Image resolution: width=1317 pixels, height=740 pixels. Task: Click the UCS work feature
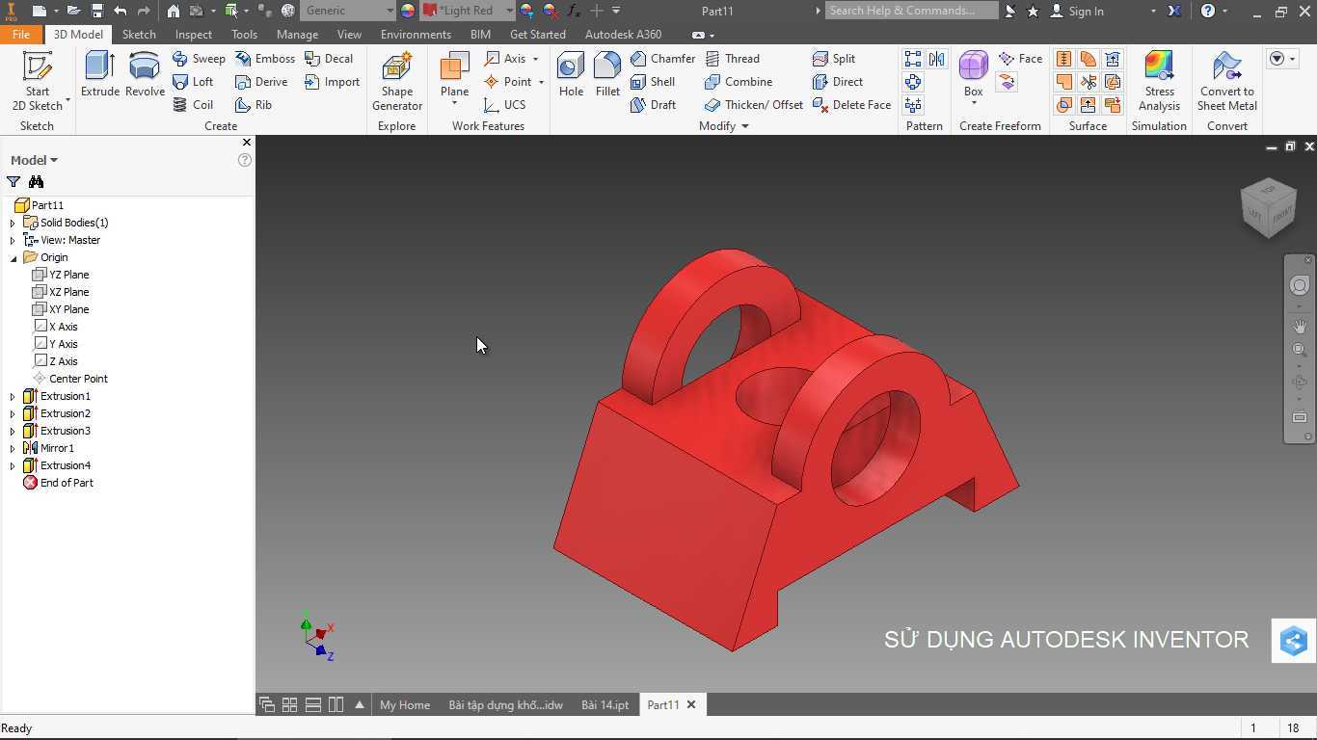505,105
